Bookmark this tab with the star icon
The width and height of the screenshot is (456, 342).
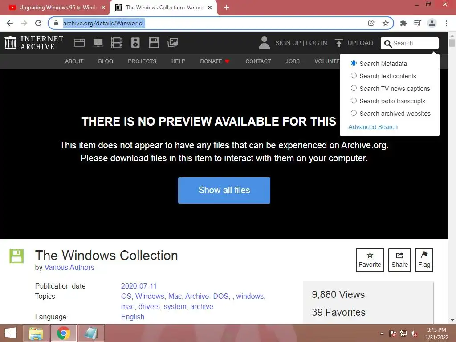point(386,23)
